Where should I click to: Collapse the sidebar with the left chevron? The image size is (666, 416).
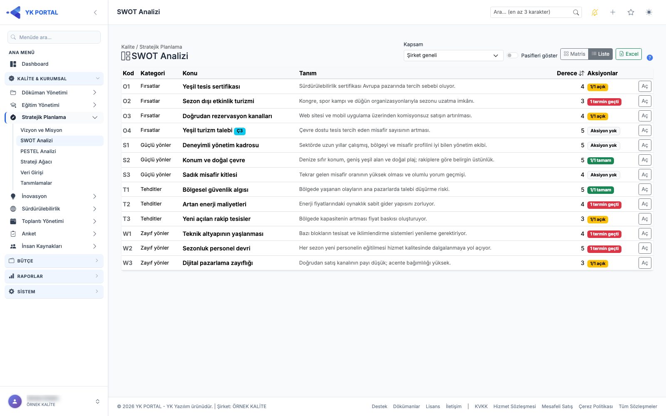[x=95, y=12]
